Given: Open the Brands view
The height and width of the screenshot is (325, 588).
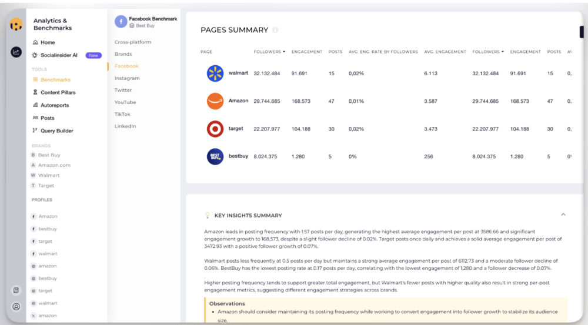Looking at the screenshot, I should (123, 54).
